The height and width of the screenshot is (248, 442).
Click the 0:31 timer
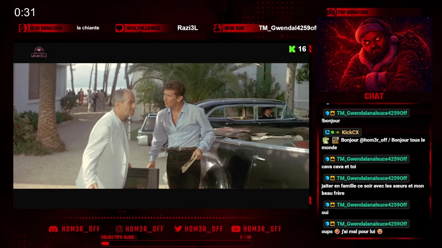(25, 12)
